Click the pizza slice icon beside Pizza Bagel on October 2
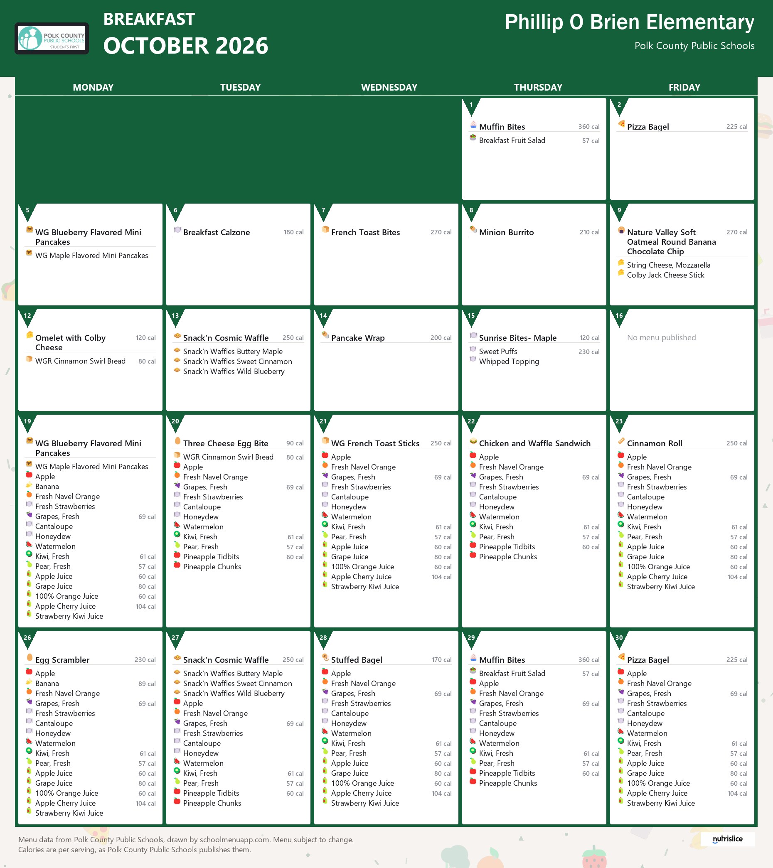The image size is (773, 868). point(621,124)
